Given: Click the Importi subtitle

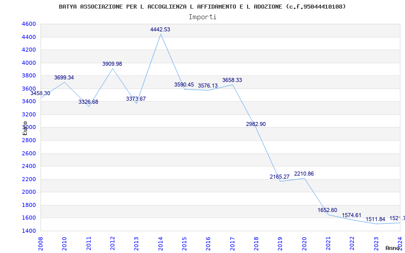Looking at the screenshot, I should (202, 17).
